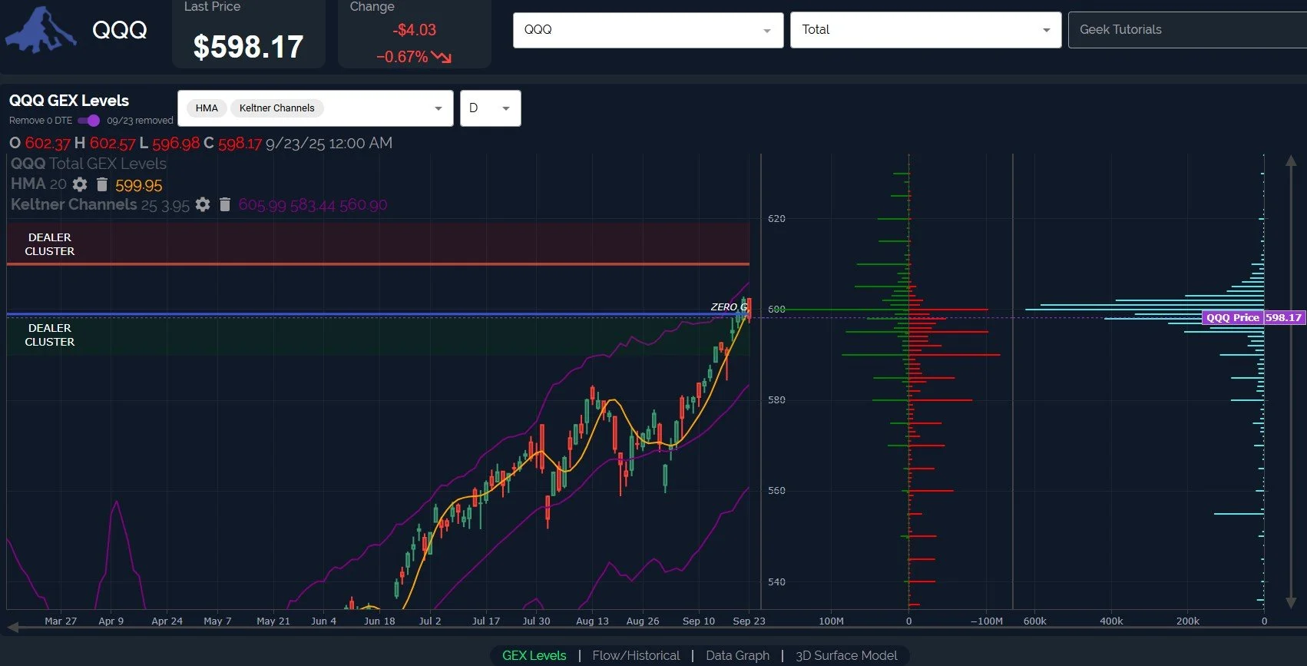The image size is (1307, 666).
Task: Click the -0.67% change value
Action: pos(402,57)
